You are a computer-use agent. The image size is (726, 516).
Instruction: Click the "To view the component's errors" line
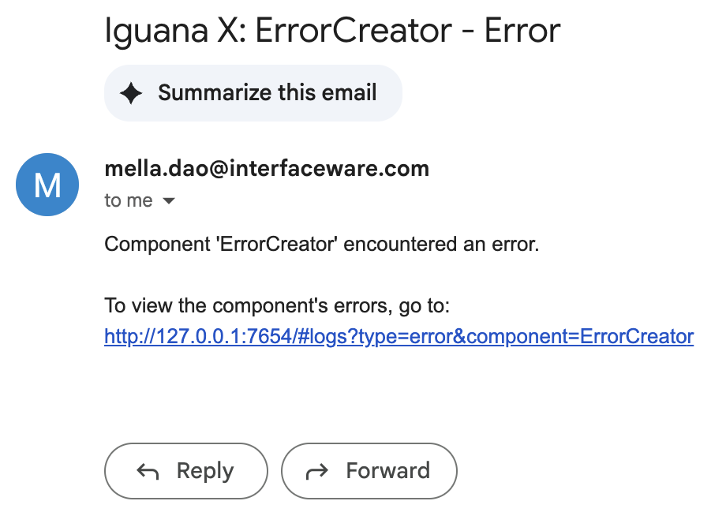[x=276, y=305]
